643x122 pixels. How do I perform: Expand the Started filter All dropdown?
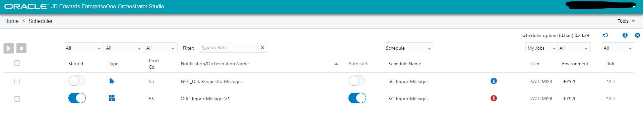(x=83, y=48)
